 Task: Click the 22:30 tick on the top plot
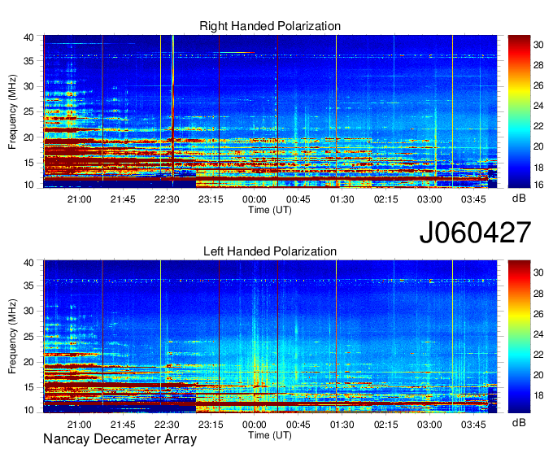click(167, 199)
